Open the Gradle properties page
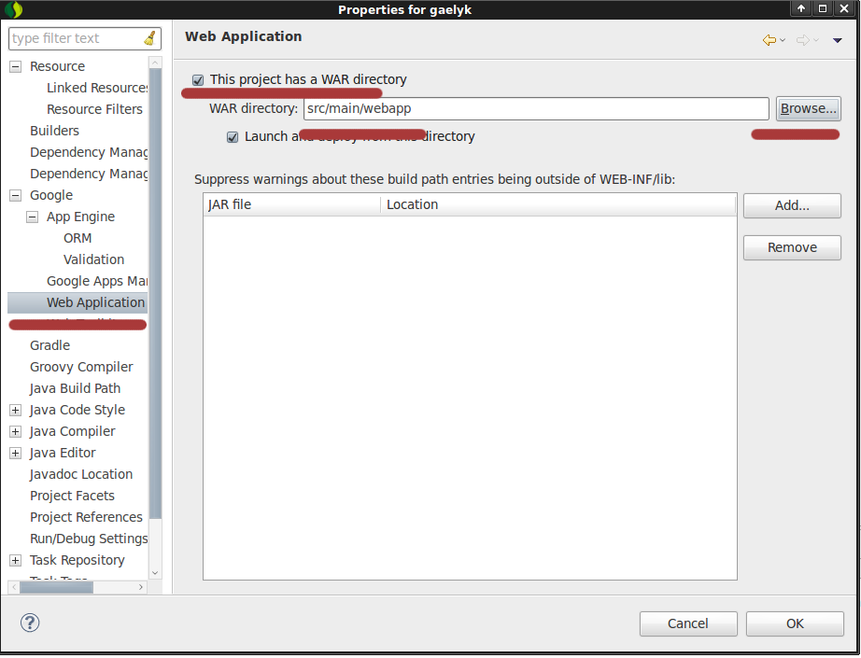 coord(50,345)
